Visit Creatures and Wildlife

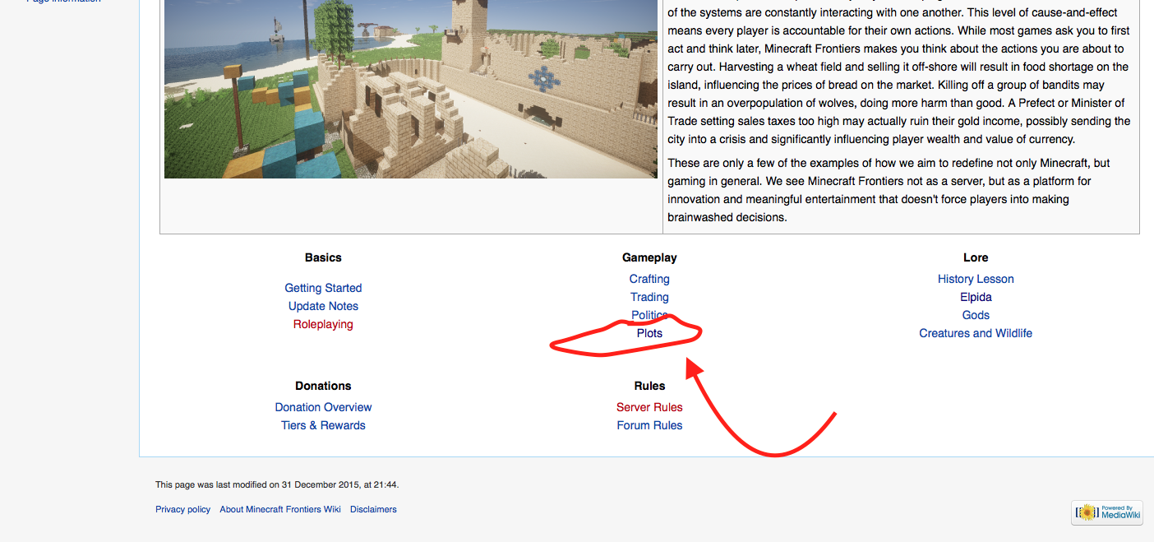[x=976, y=333]
